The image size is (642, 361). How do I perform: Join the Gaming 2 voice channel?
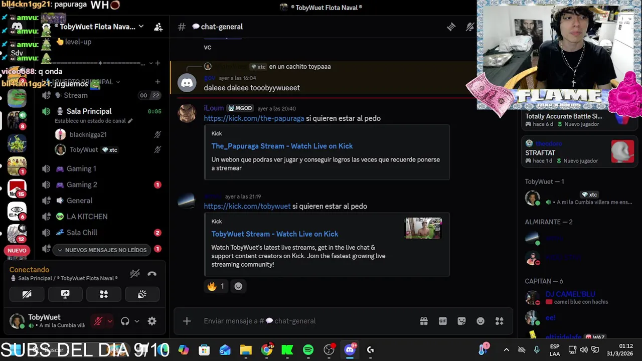101,185
